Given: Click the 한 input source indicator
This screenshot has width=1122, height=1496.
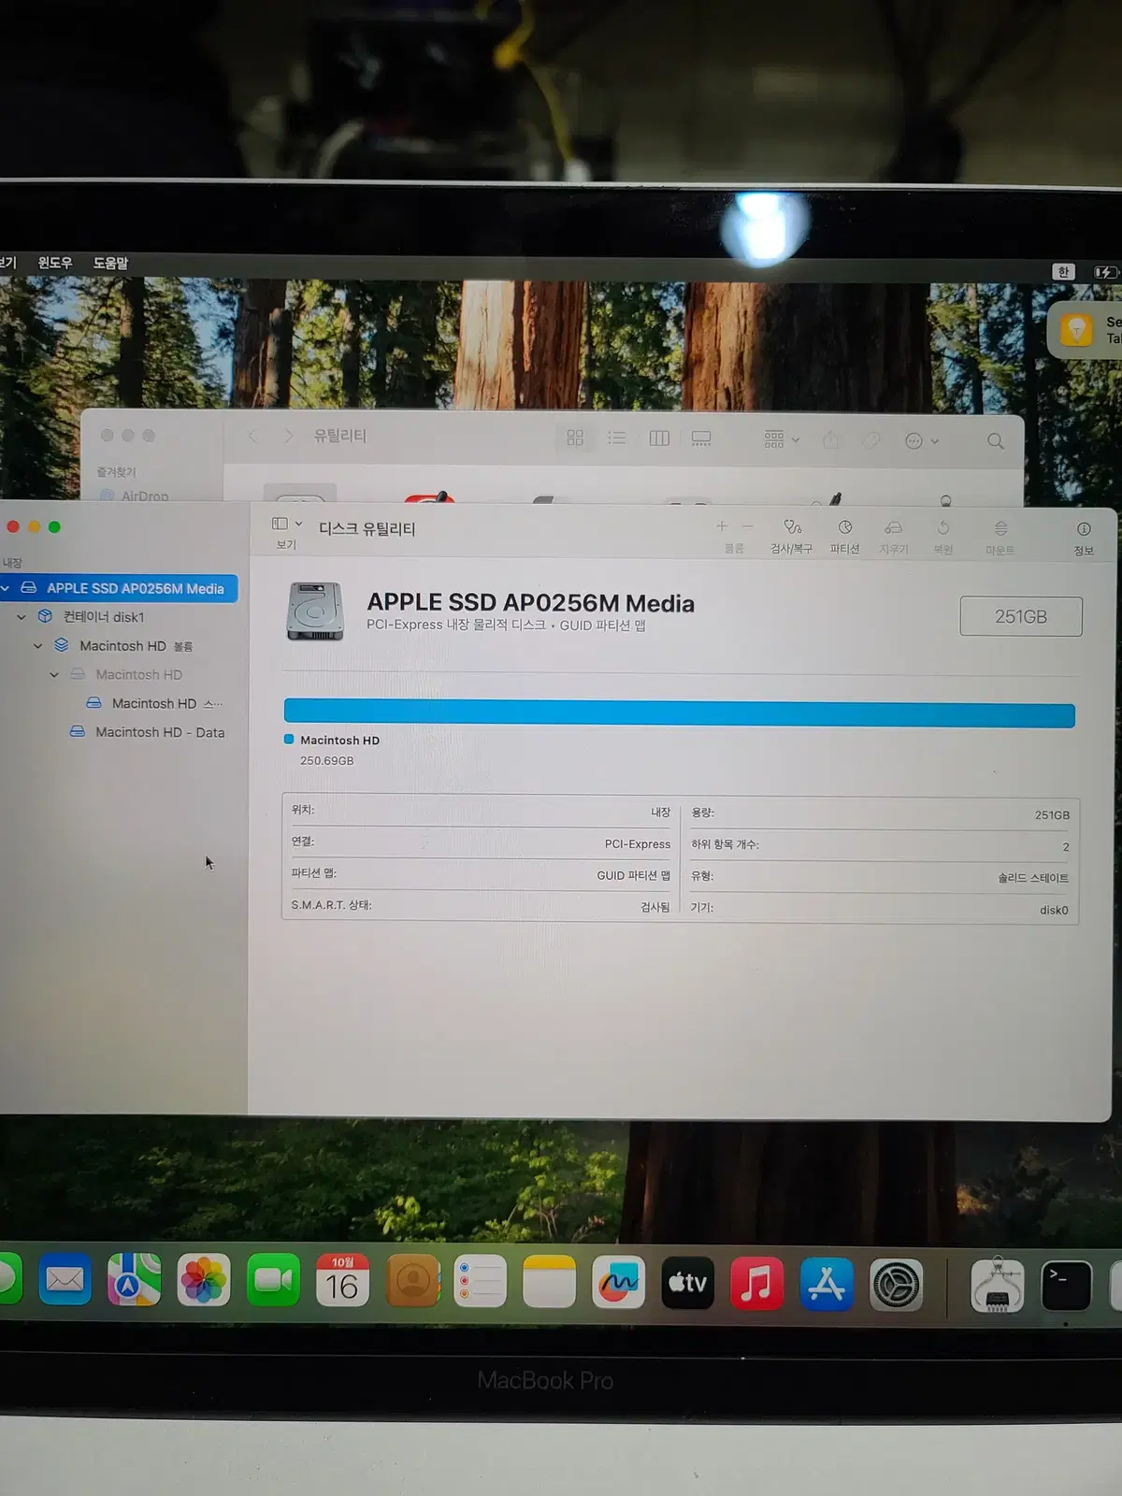Looking at the screenshot, I should (x=1063, y=272).
